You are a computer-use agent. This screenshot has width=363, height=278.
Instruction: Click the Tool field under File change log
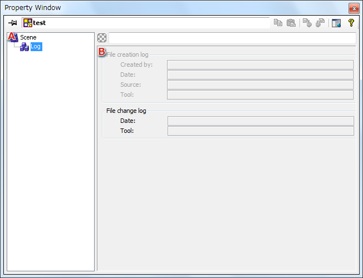click(x=260, y=131)
